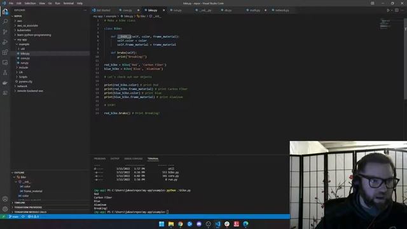Open Microsoft Edge from the taskbar

point(245,224)
